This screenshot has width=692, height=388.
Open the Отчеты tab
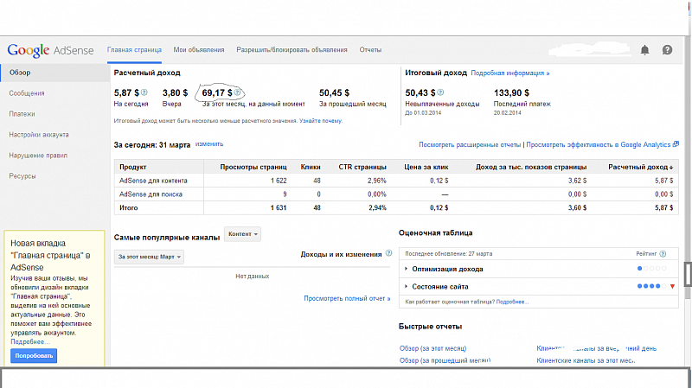(x=370, y=50)
